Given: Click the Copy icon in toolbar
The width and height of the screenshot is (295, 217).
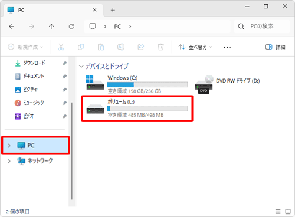Looking at the screenshot, I should coord(81,47).
